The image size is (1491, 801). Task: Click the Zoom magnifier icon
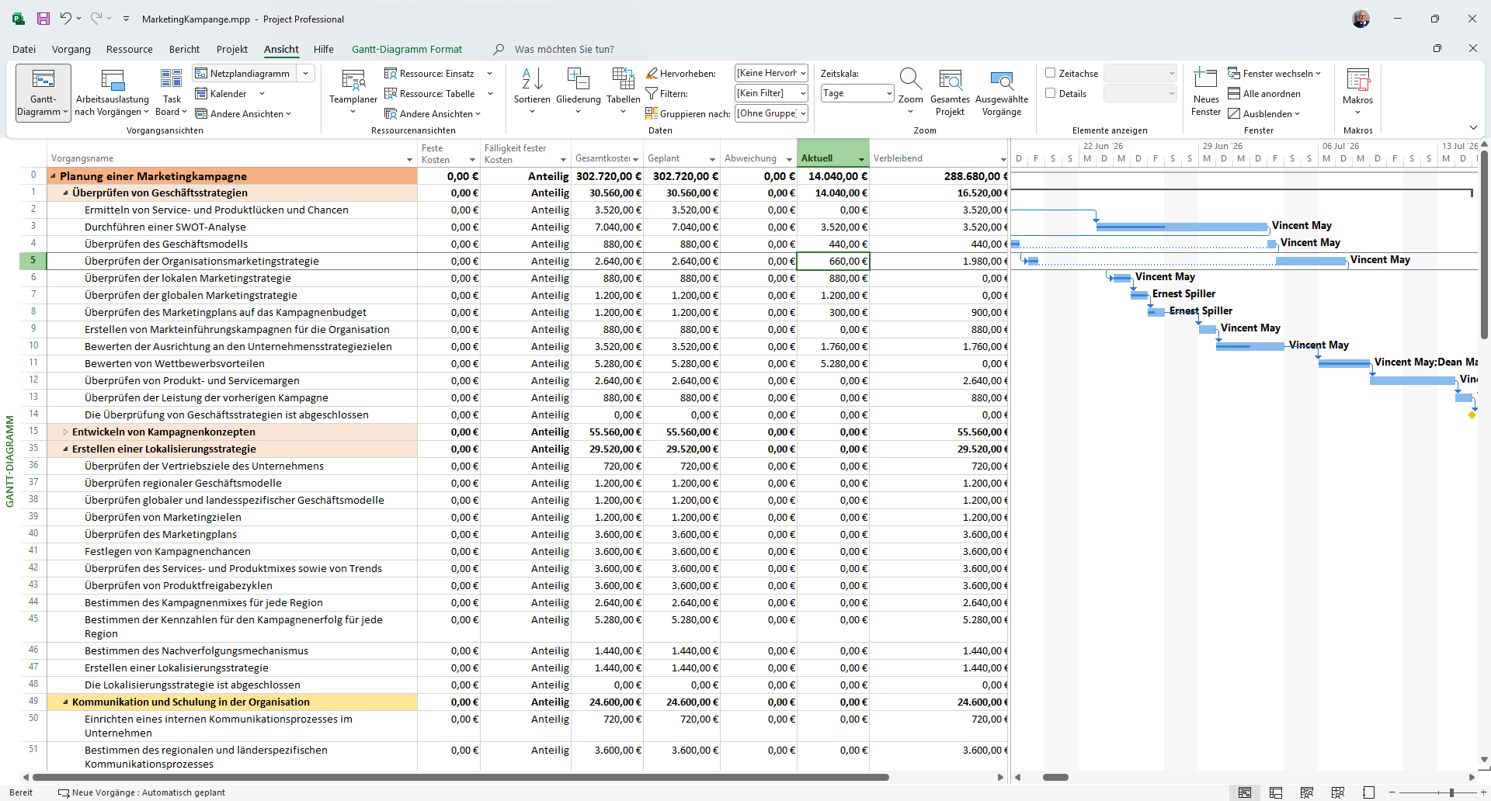coord(910,79)
